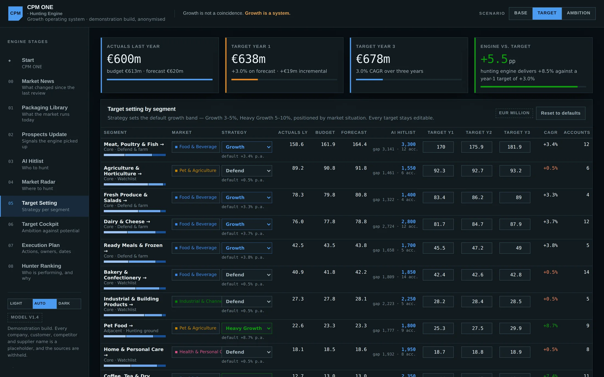Screen dimensions: 604x377
Task: Go to the Market Radar stage
Action: point(44,185)
